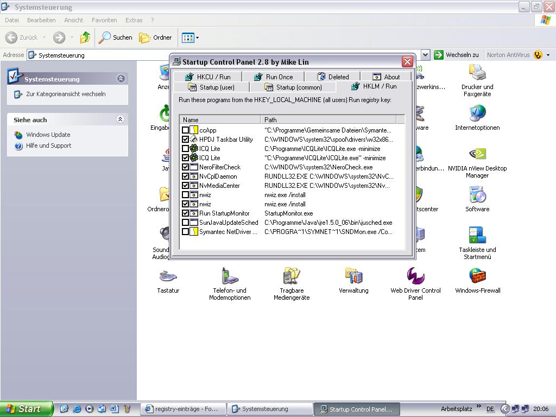Image resolution: width=556 pixels, height=417 pixels.
Task: Expand the taskbar Arbeitsplatz chevron
Action: coord(479,406)
